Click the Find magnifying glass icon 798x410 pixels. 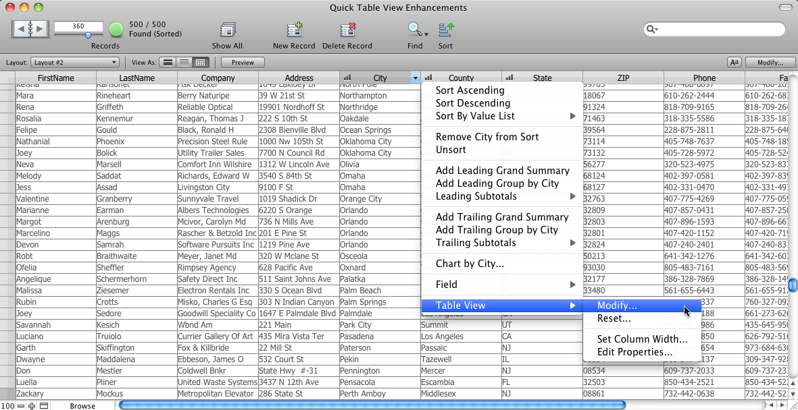414,30
